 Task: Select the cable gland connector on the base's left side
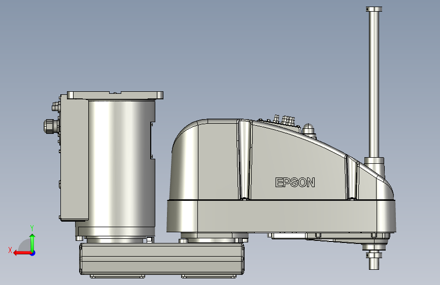coord(51,126)
